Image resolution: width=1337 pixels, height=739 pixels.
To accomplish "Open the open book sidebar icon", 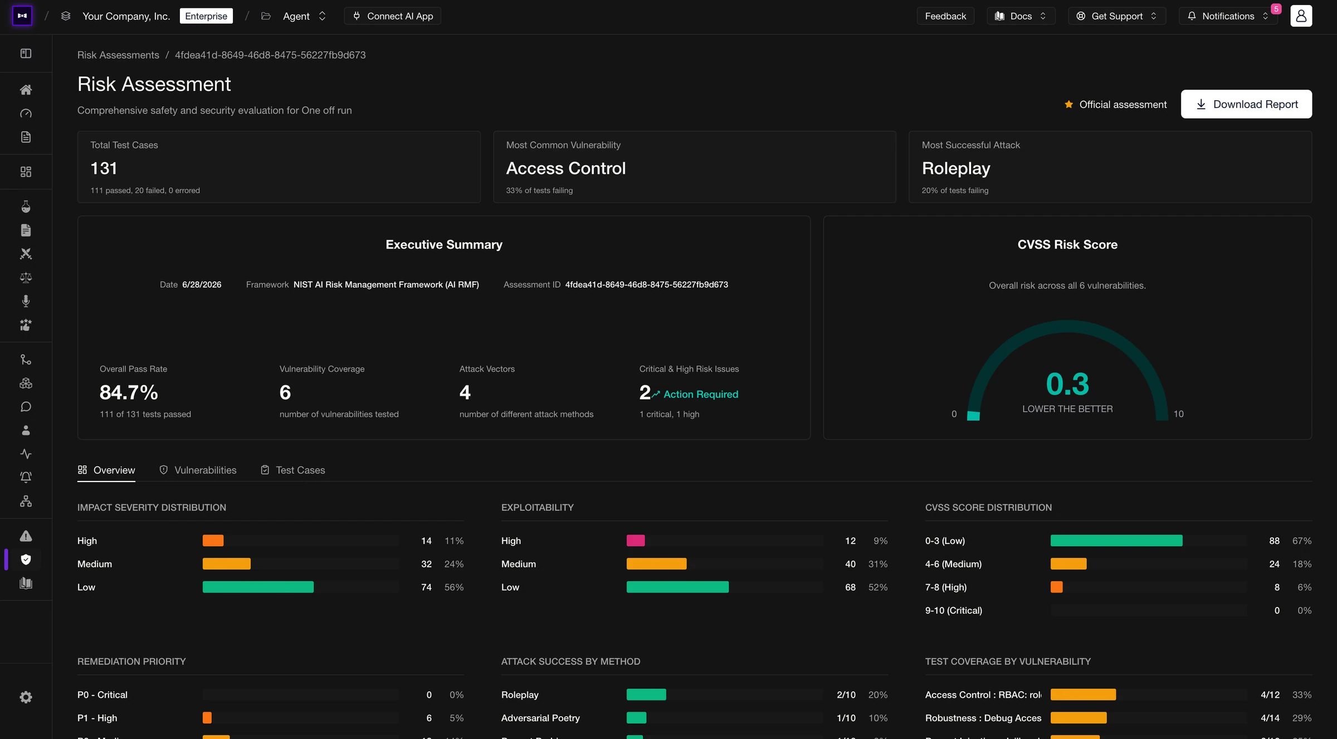I will tap(26, 583).
